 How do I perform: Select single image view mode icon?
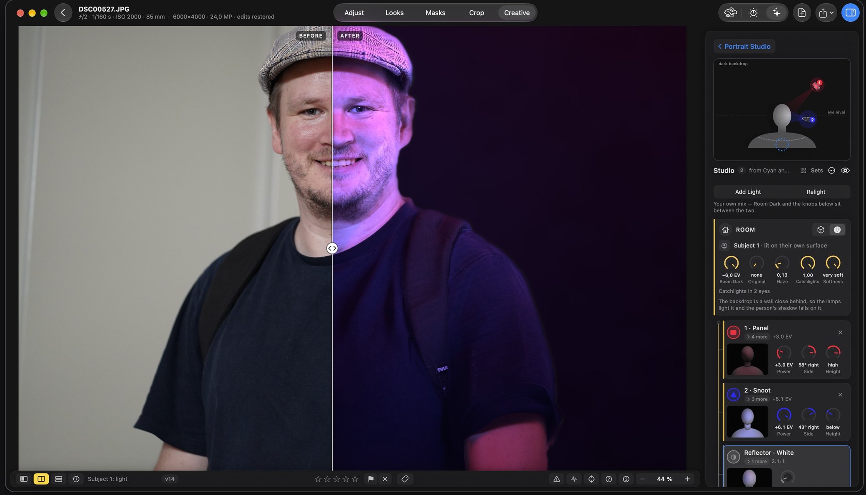[x=24, y=479]
